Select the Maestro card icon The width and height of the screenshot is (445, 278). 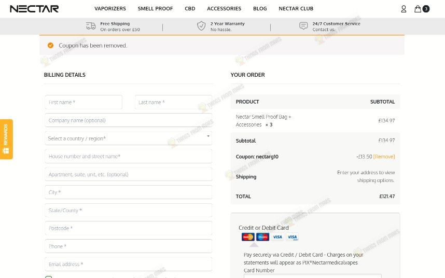(x=262, y=237)
